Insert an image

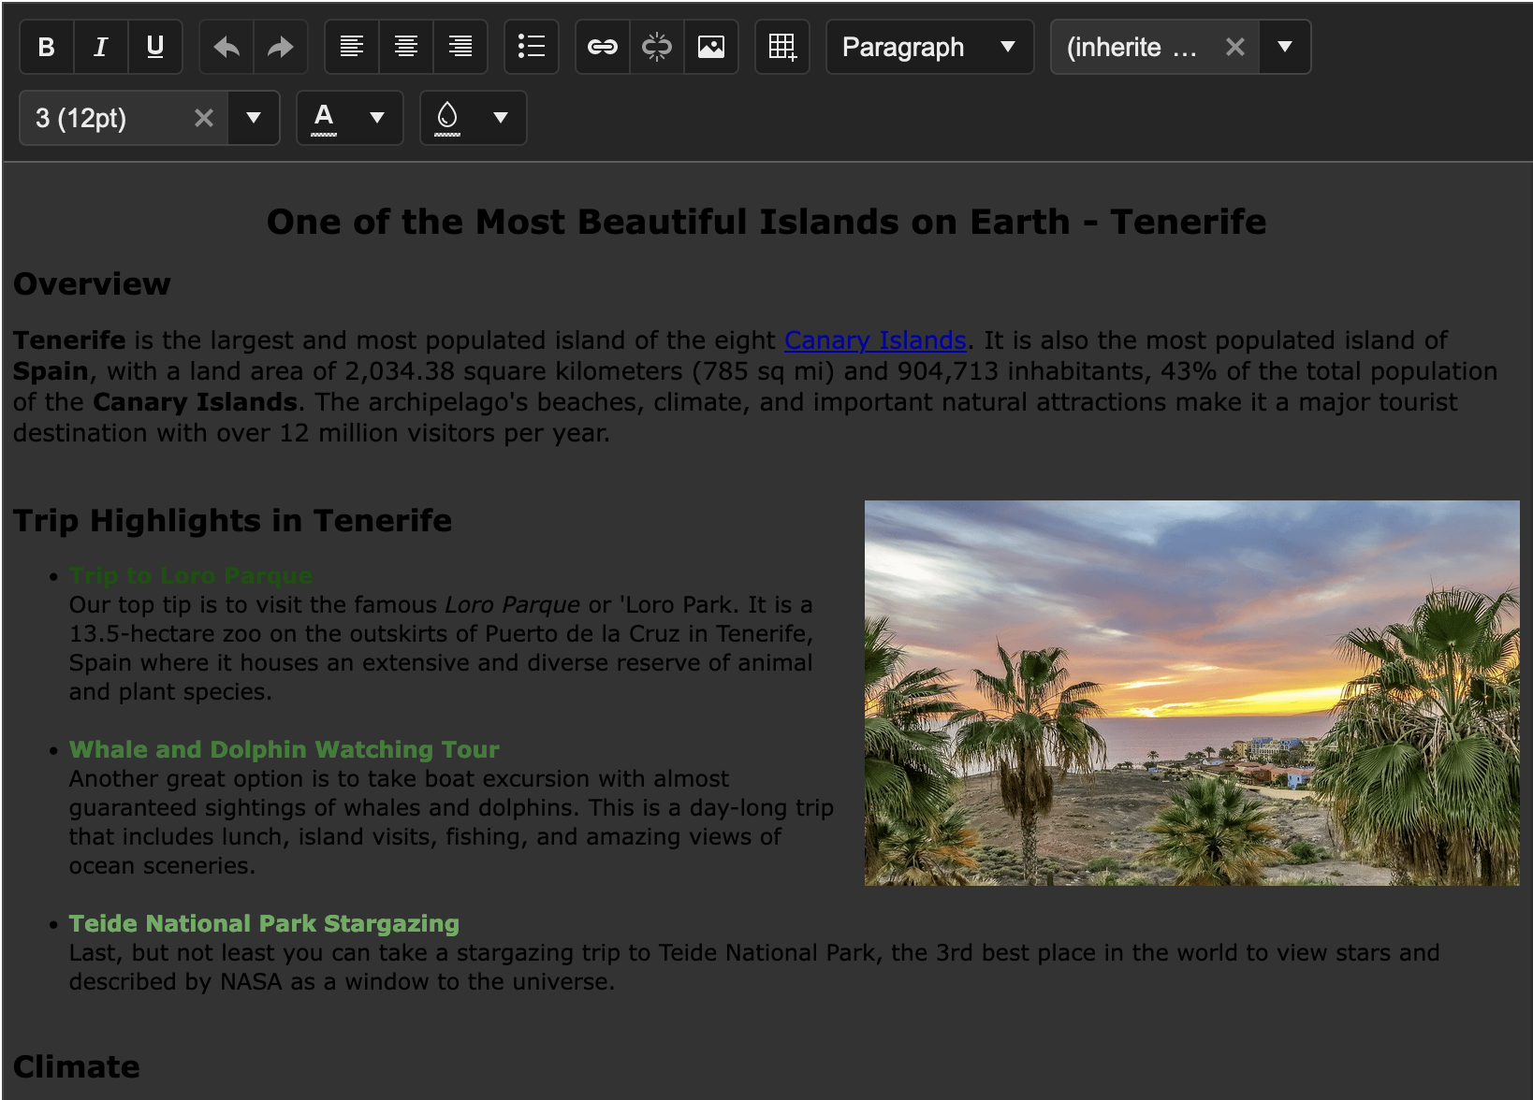pyautogui.click(x=711, y=47)
